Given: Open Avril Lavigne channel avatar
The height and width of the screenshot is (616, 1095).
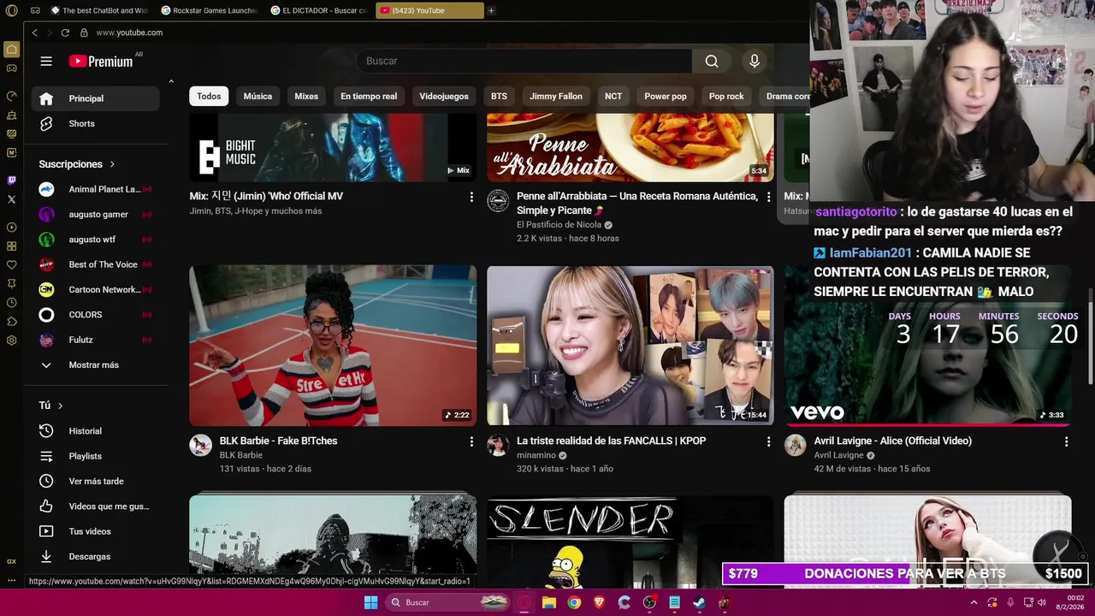Looking at the screenshot, I should pyautogui.click(x=796, y=445).
